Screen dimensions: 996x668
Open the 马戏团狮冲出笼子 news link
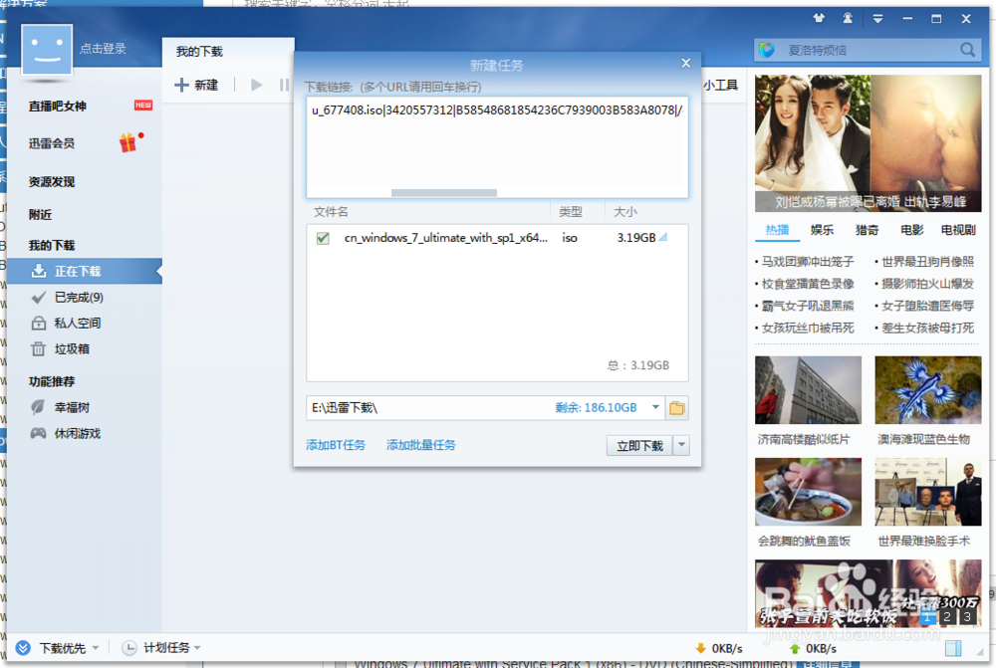tap(808, 261)
